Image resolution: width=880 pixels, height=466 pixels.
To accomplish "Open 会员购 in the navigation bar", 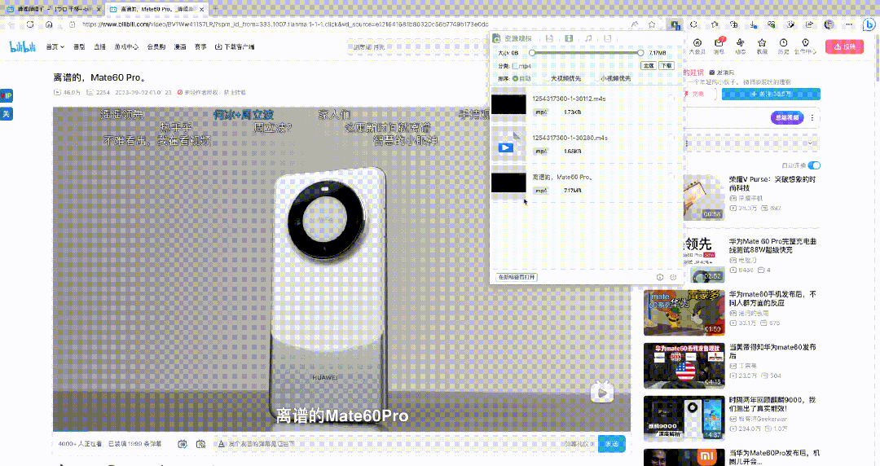I will pos(156,47).
